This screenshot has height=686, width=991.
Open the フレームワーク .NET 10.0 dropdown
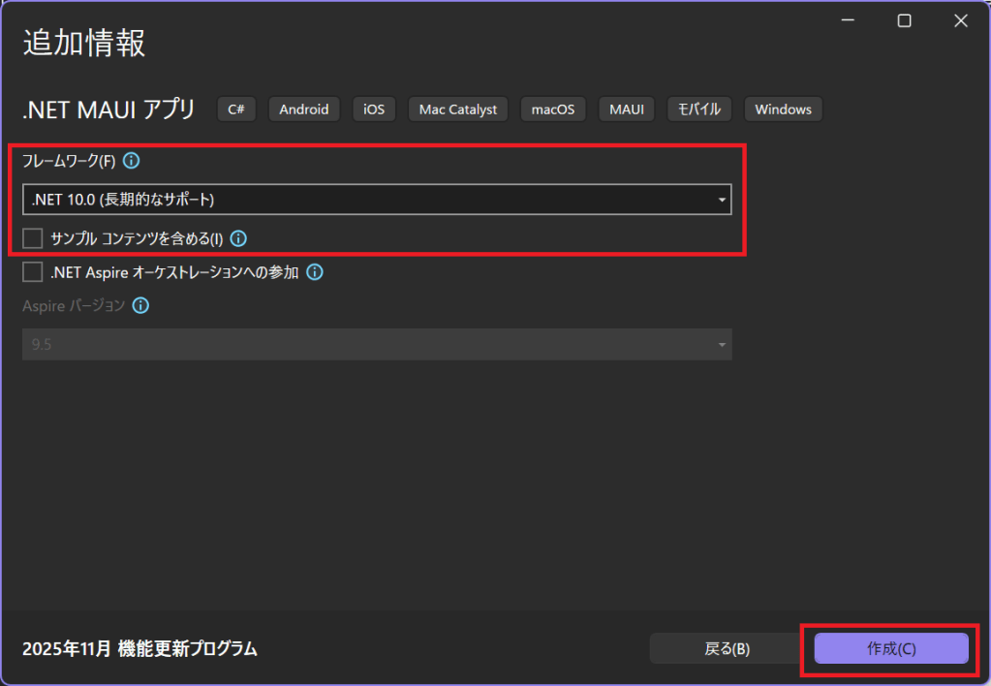[376, 200]
